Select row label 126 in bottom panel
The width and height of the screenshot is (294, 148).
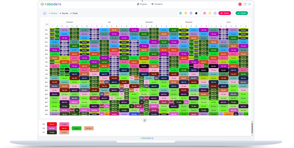[44, 128]
